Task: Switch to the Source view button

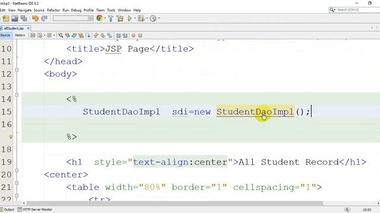Action: (5, 35)
